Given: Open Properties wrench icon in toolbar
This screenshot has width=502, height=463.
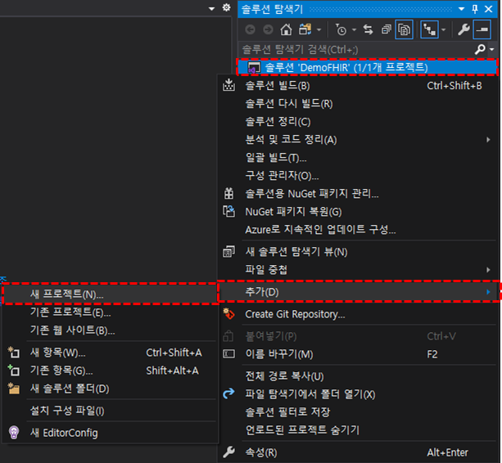Looking at the screenshot, I should (464, 29).
